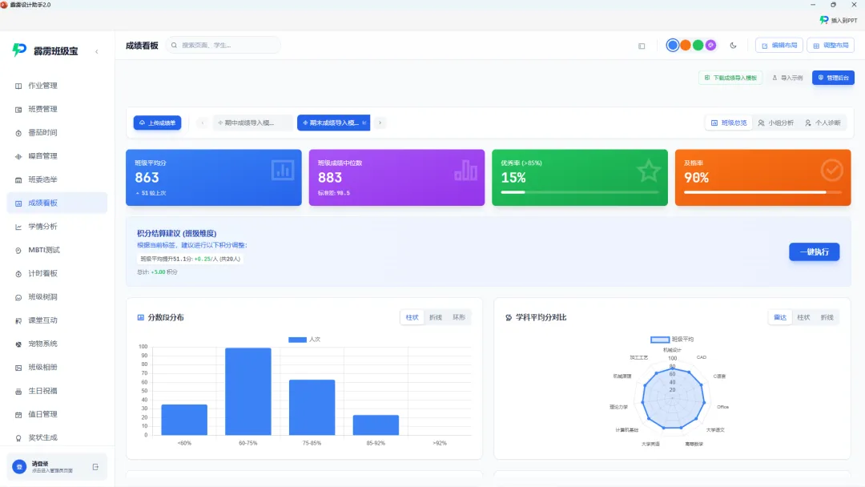Switch 分数段分布 chart to 折线 view
The height and width of the screenshot is (487, 865).
pos(435,317)
